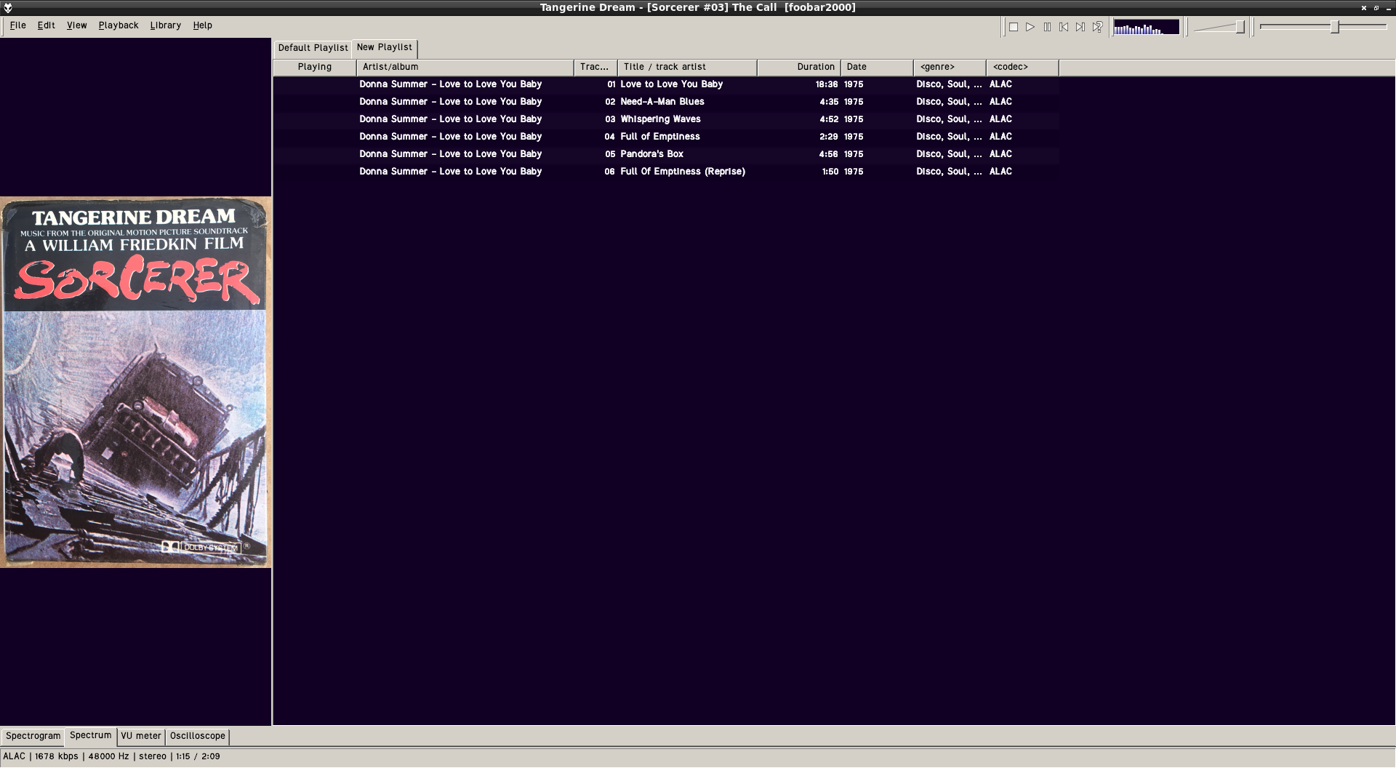The width and height of the screenshot is (1396, 768).
Task: Click the Track number column header
Action: 595,67
